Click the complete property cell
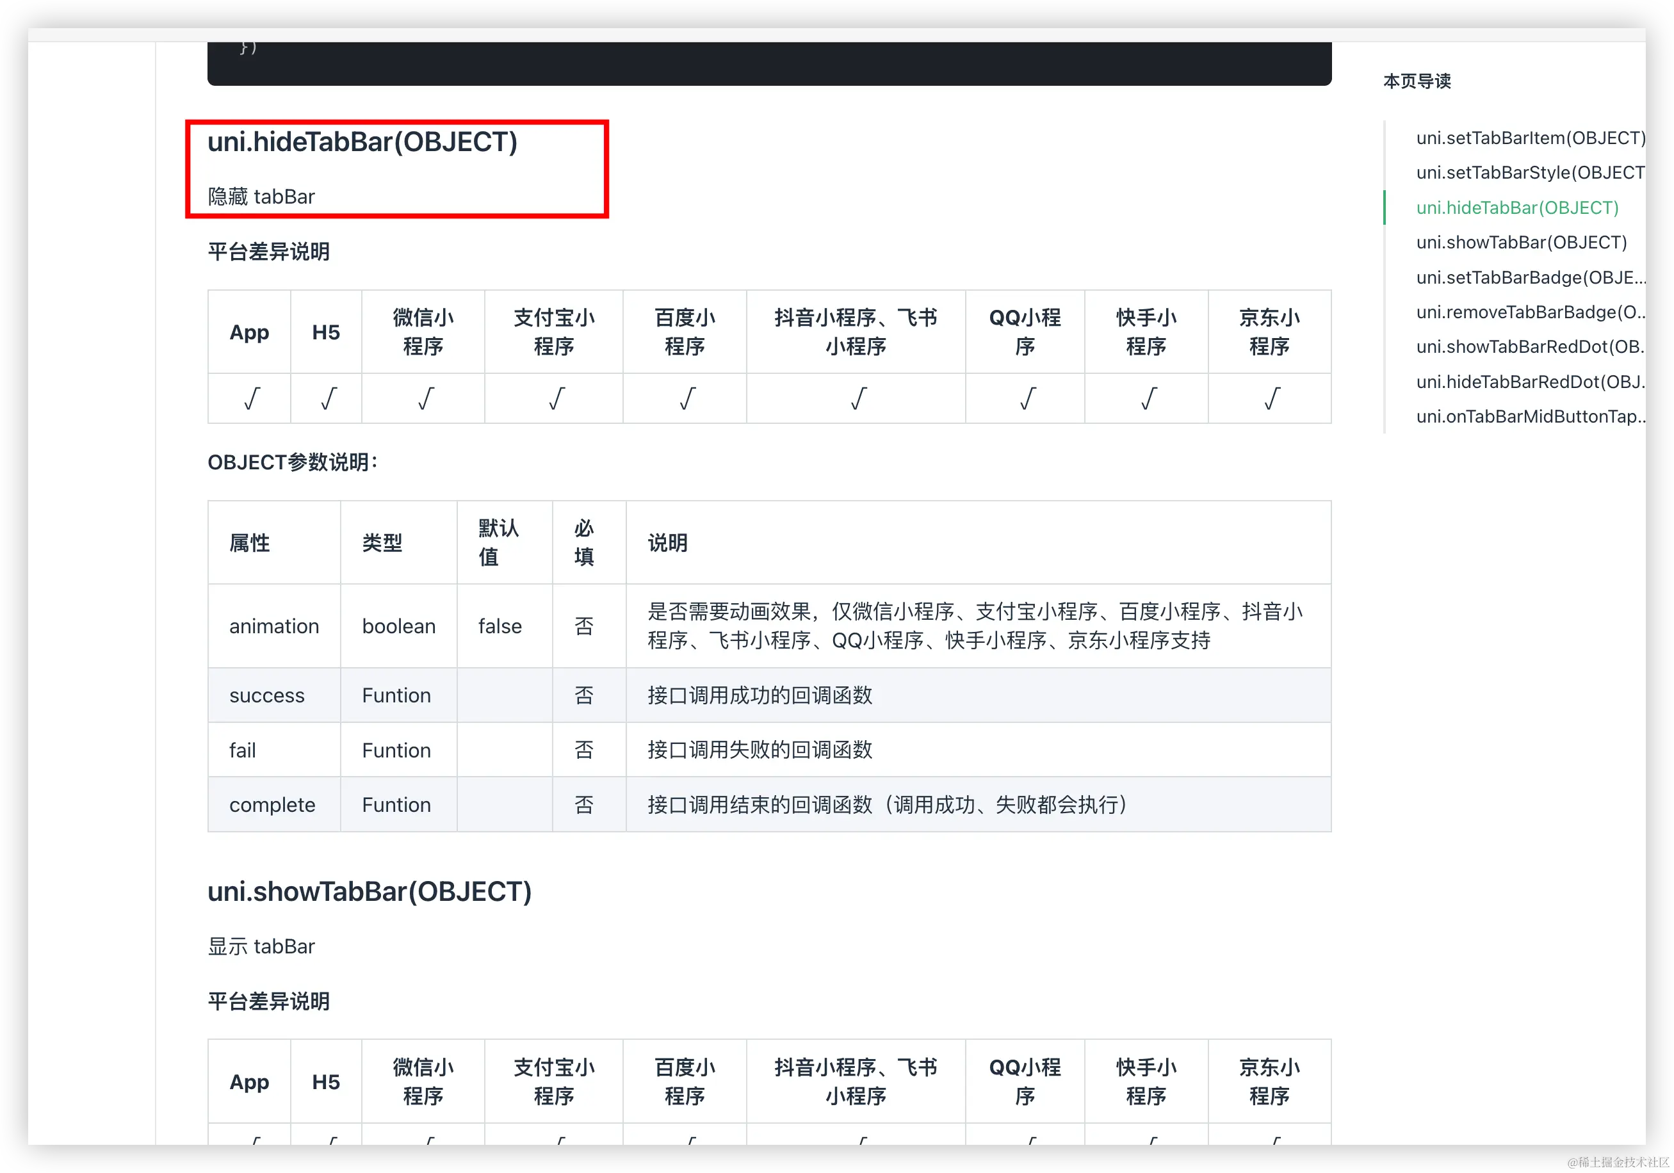Screen dimensions: 1674x1173 click(x=272, y=805)
